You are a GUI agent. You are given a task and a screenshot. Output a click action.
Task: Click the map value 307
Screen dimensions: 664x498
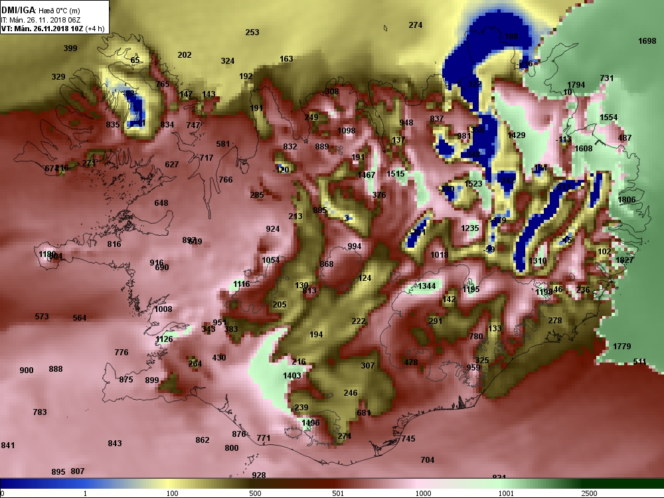coord(368,365)
